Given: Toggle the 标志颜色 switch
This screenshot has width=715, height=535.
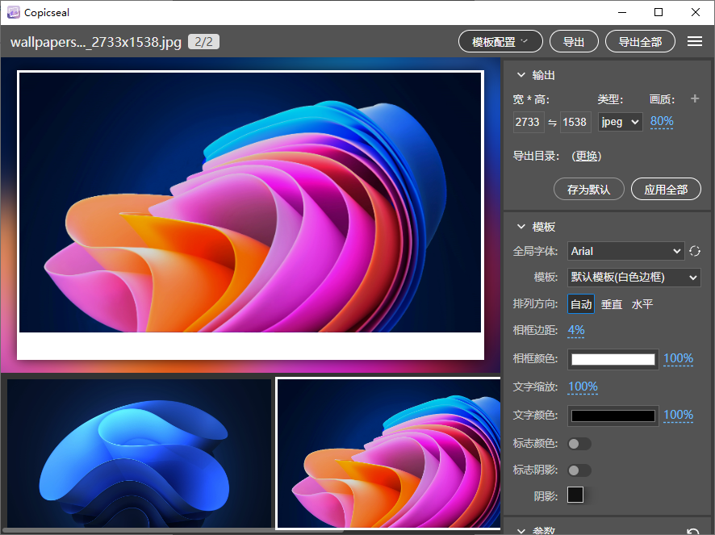Looking at the screenshot, I should (579, 444).
